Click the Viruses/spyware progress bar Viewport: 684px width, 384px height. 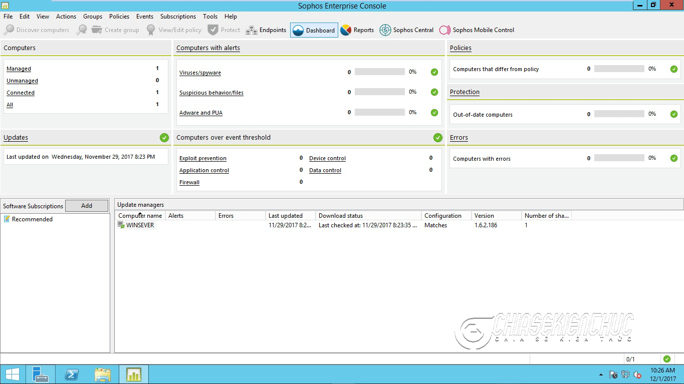click(380, 72)
